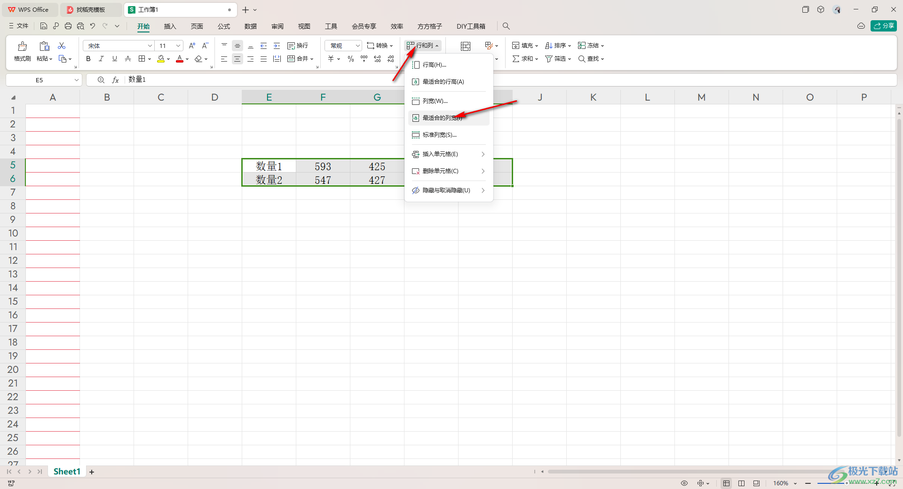Viewport: 903px width, 489px height.
Task: Click the Print Preview icon
Action: pos(80,26)
